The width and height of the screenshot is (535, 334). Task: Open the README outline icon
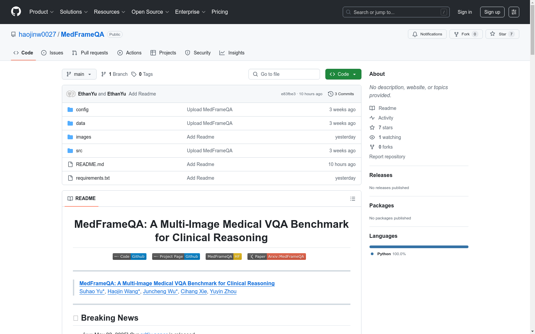click(353, 199)
